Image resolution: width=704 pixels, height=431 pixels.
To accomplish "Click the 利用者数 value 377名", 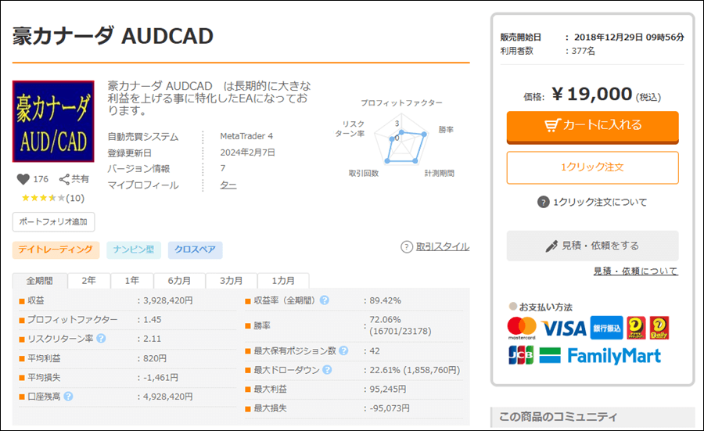I will click(584, 51).
